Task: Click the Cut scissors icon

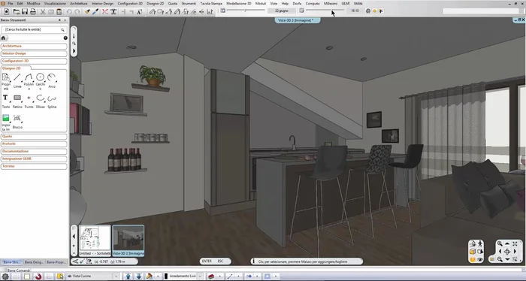Action: (43, 11)
